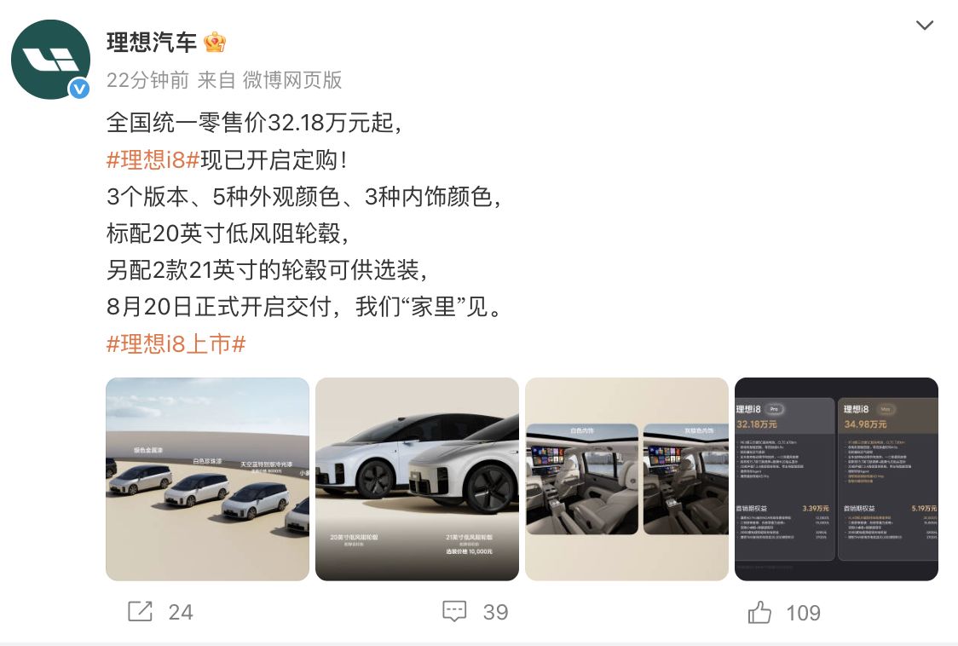958x646 pixels.
Task: Click the 理想汽车 username
Action: (152, 42)
